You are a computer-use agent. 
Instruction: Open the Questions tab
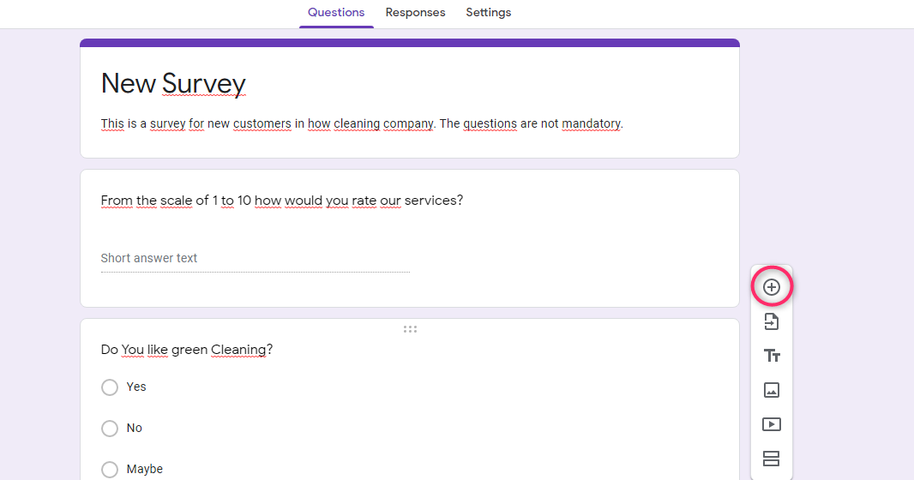336,12
